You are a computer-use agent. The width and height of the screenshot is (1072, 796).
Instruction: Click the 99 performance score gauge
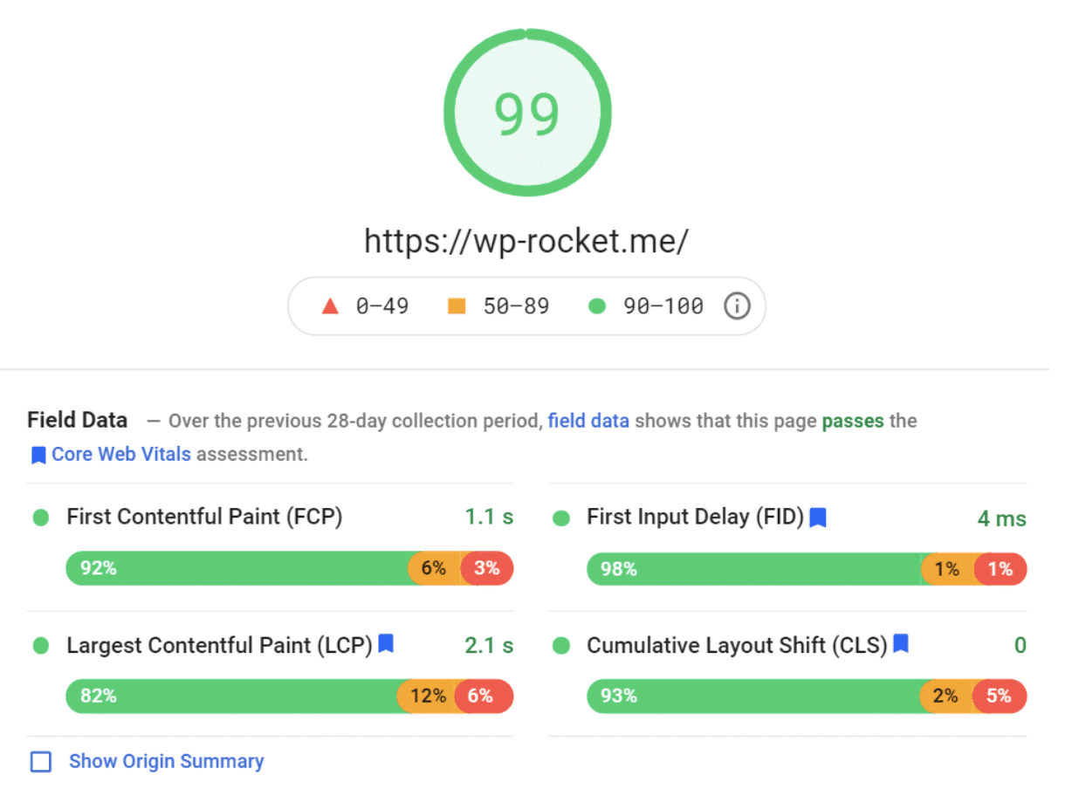[527, 113]
